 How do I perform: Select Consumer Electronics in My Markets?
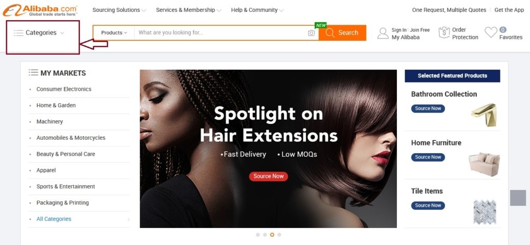[64, 89]
